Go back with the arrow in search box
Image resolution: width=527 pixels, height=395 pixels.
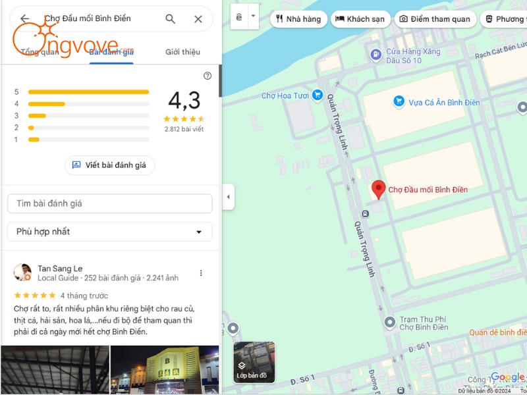coord(24,18)
